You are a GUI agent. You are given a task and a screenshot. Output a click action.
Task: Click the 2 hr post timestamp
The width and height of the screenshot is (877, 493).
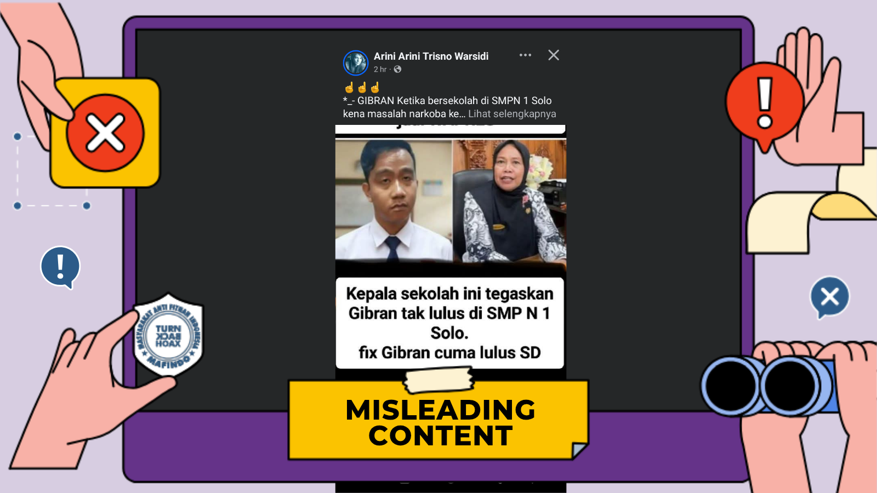tap(380, 70)
